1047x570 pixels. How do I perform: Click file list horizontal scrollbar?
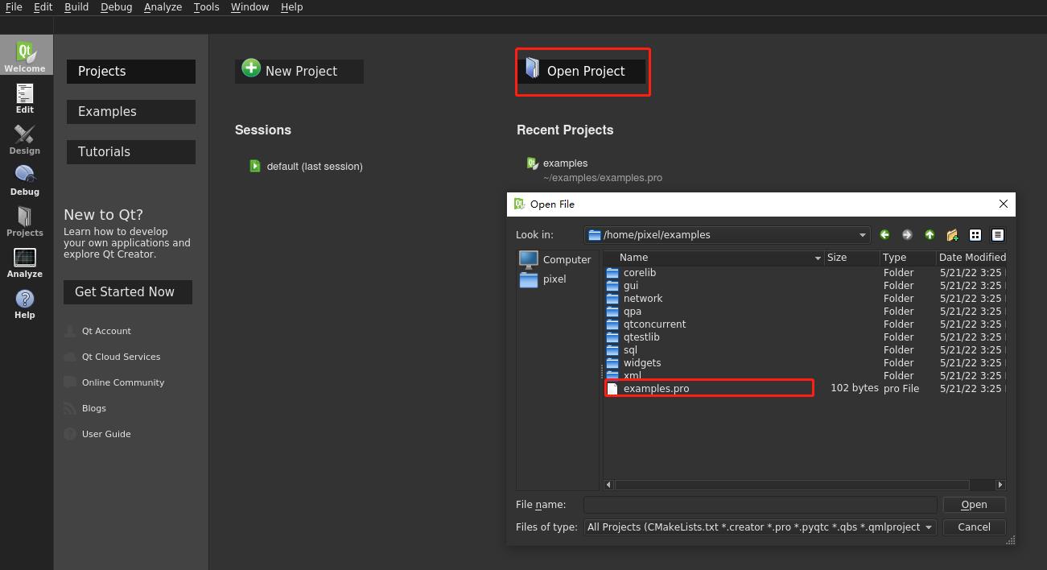tap(792, 485)
